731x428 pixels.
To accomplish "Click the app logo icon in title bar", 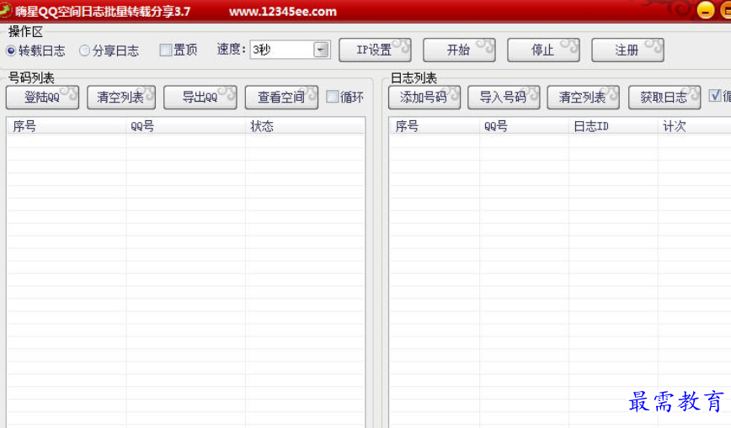I will point(5,10).
